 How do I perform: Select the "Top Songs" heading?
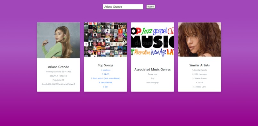(105, 65)
